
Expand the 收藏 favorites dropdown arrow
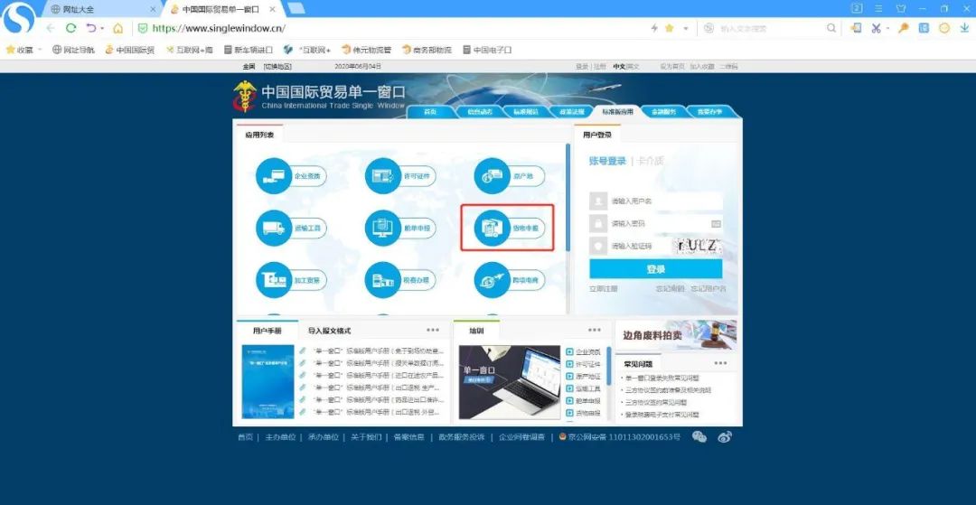click(x=40, y=50)
